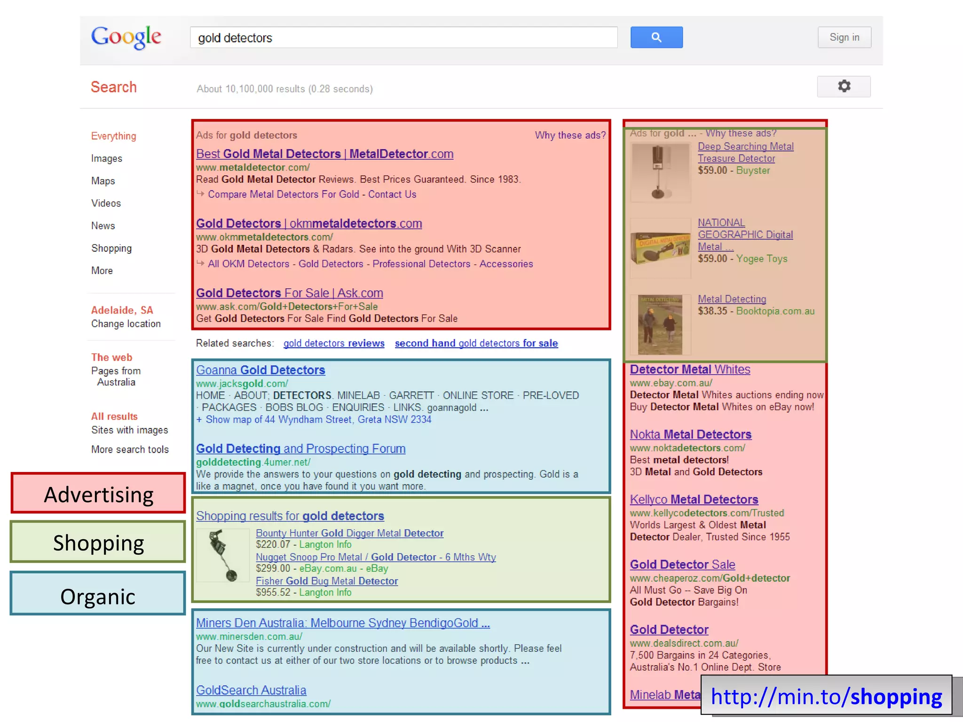Click the Bounty Hunter detector product thumbnail
Image resolution: width=963 pixels, height=722 pixels.
point(223,556)
